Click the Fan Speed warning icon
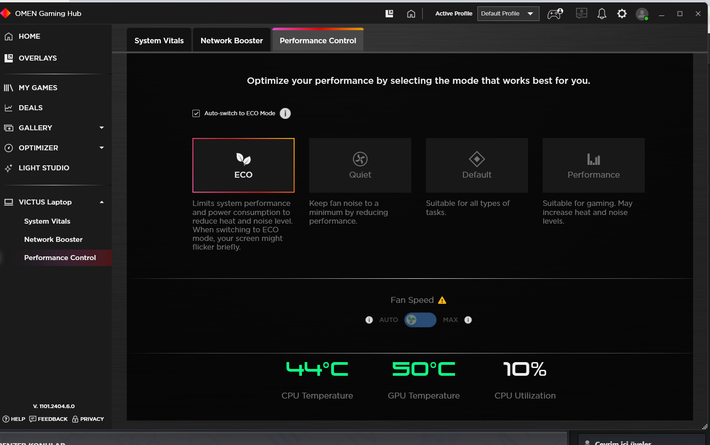 coord(442,300)
